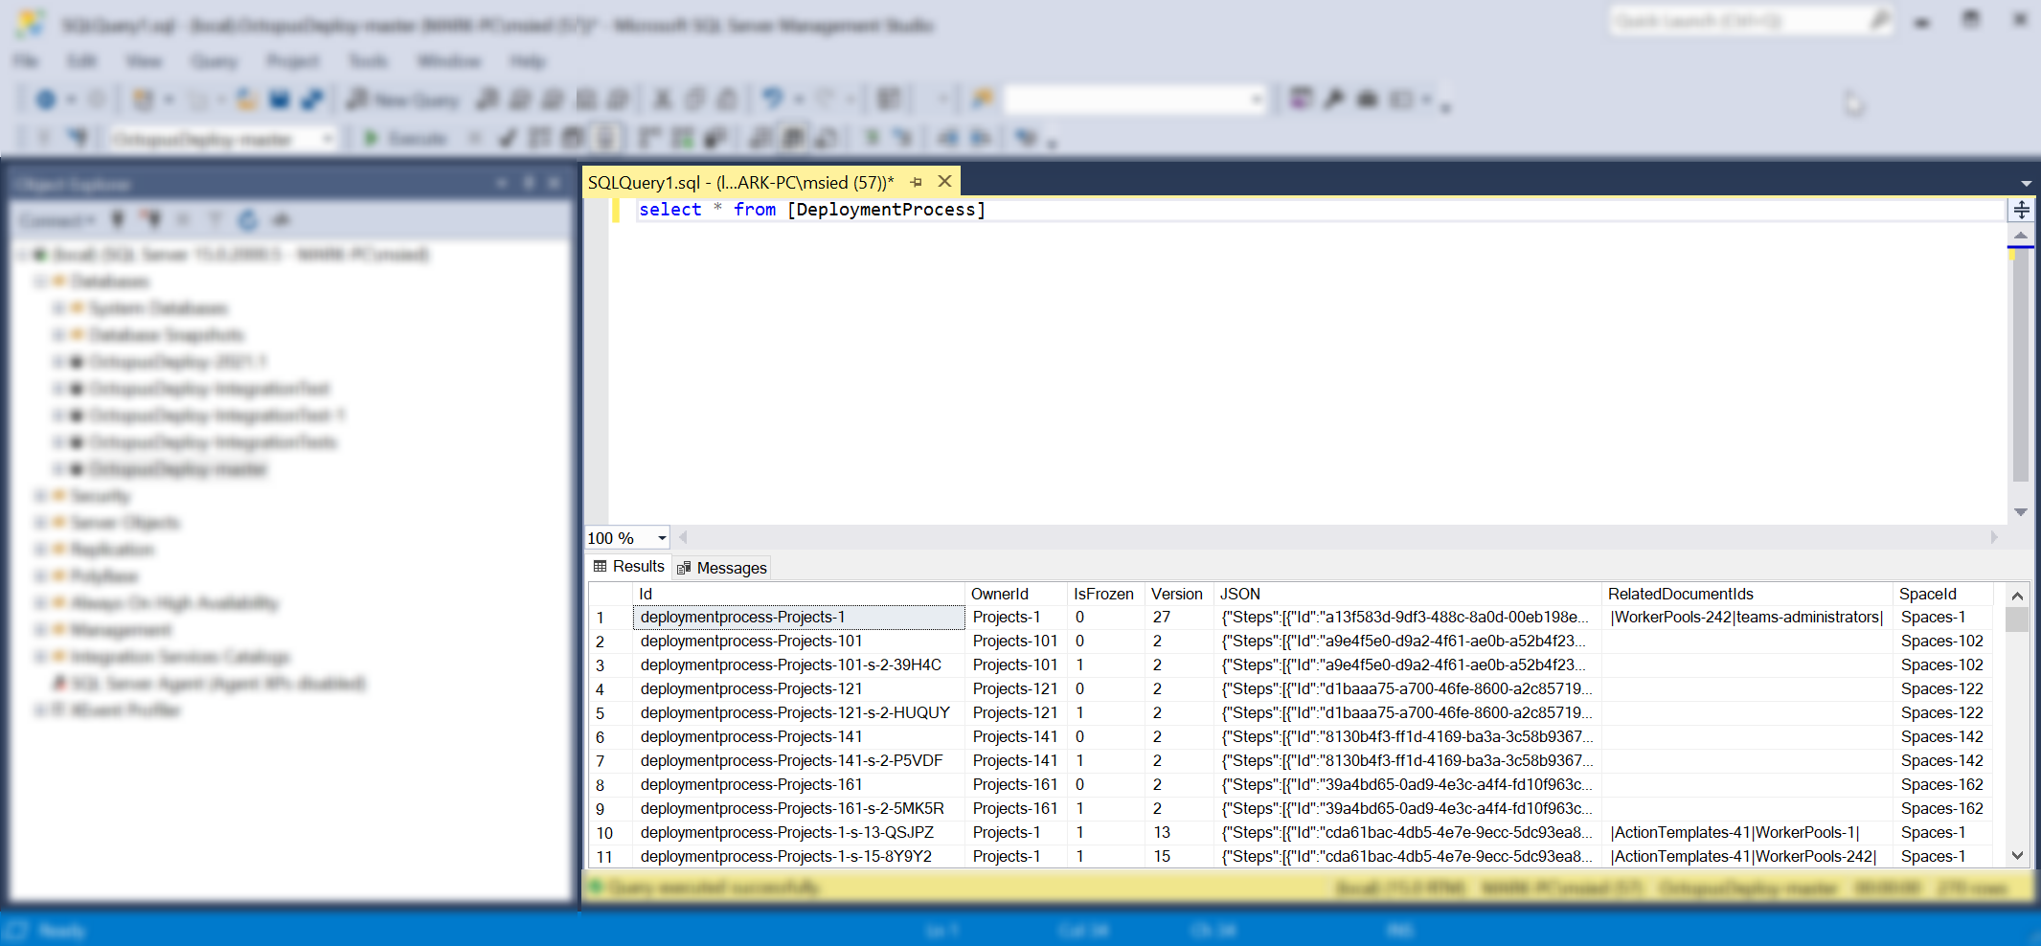
Task: Expand the Security node in Object Explorer
Action: (39, 495)
